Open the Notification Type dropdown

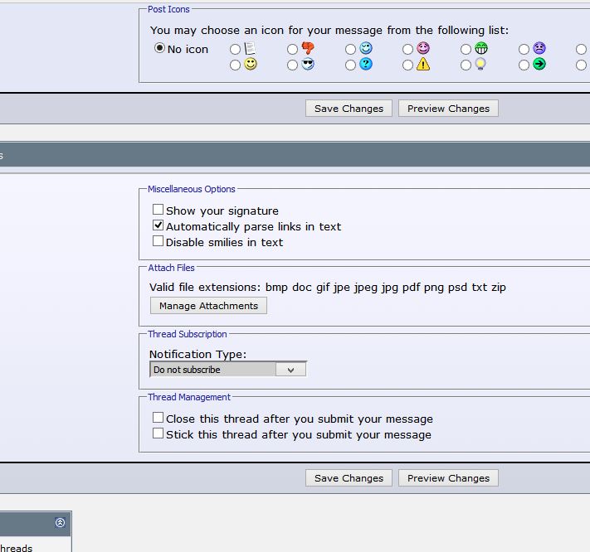(x=228, y=370)
